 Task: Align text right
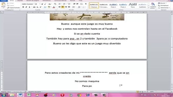click(x=66, y=7)
